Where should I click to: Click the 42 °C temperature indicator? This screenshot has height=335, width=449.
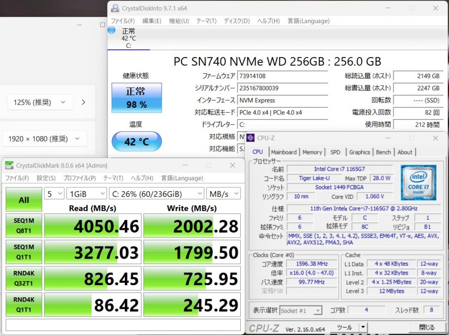pos(136,142)
